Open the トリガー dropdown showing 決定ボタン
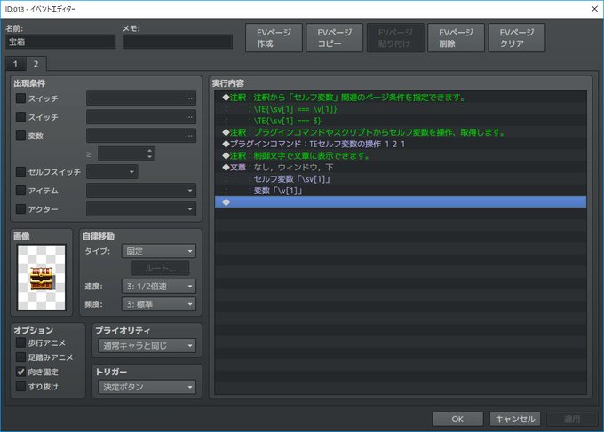Viewport: 604px width, 432px height. coord(147,387)
